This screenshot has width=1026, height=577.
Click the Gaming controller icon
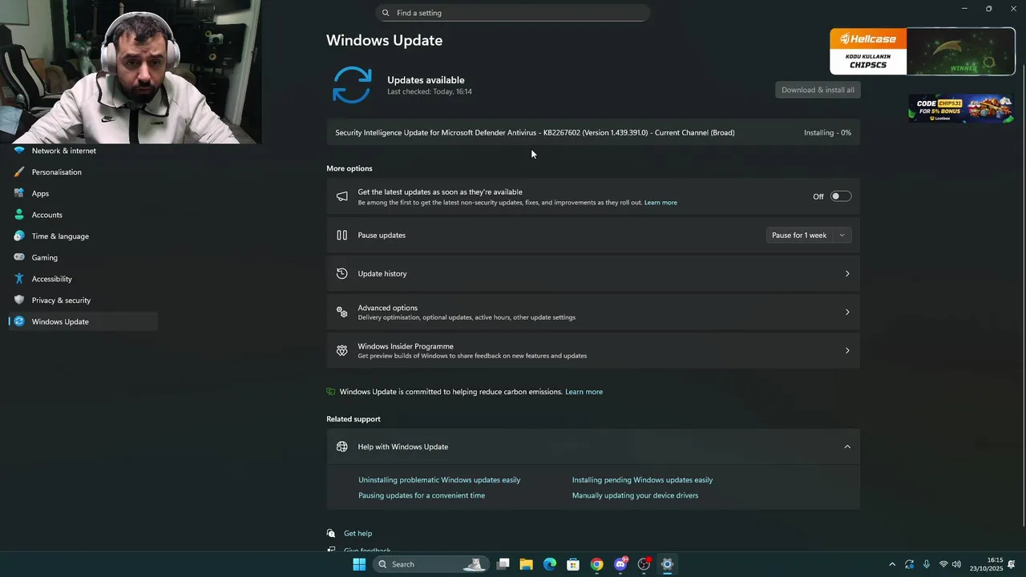[x=19, y=257]
